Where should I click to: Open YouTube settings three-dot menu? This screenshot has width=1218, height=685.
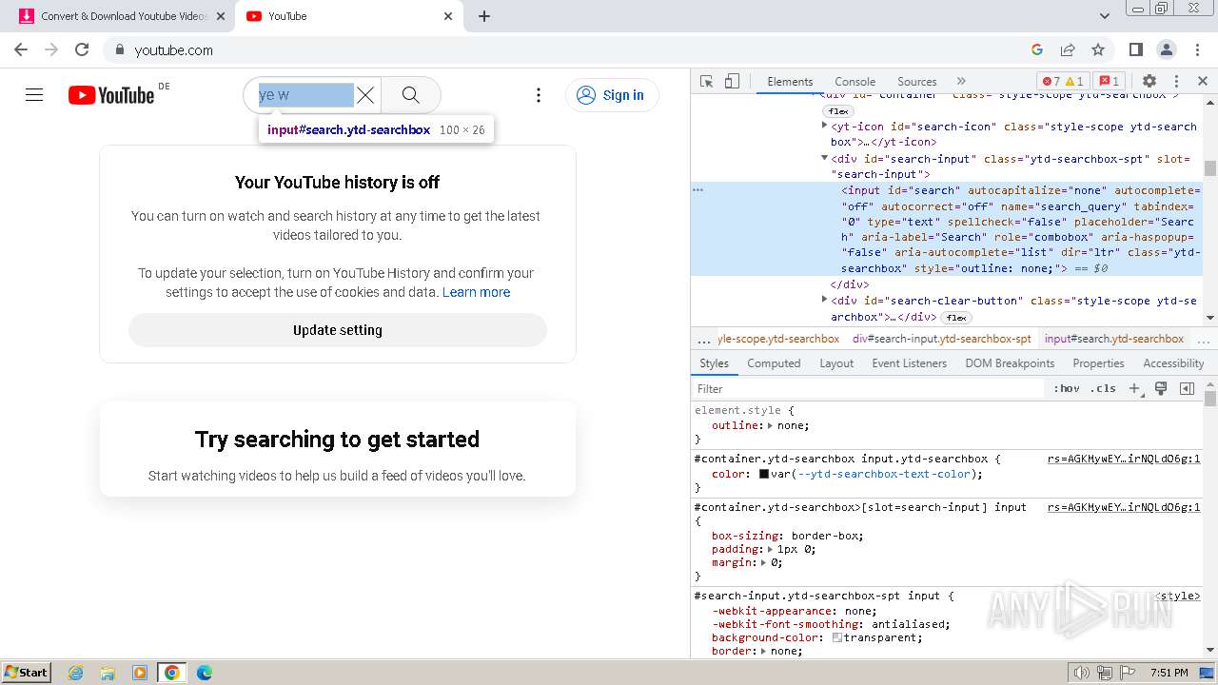pyautogui.click(x=539, y=95)
